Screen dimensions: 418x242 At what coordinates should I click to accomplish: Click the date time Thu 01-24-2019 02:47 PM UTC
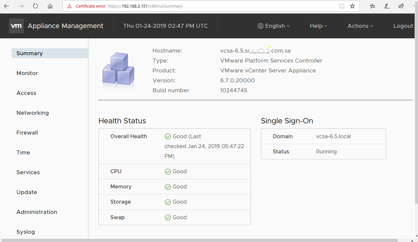pyautogui.click(x=166, y=26)
